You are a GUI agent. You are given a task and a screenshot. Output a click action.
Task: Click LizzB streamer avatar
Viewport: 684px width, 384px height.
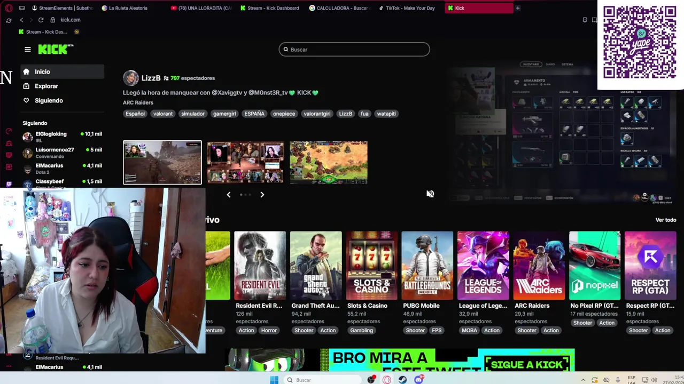click(x=131, y=78)
